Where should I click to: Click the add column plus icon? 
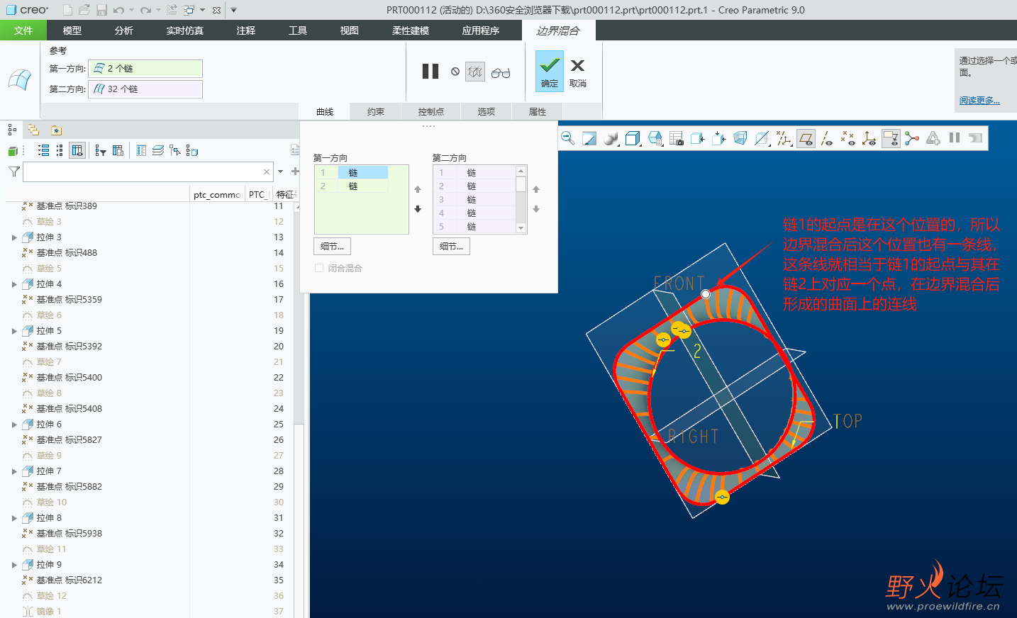click(295, 171)
